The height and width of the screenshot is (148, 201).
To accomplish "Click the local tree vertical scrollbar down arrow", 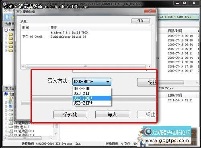I will (x=55, y=134).
